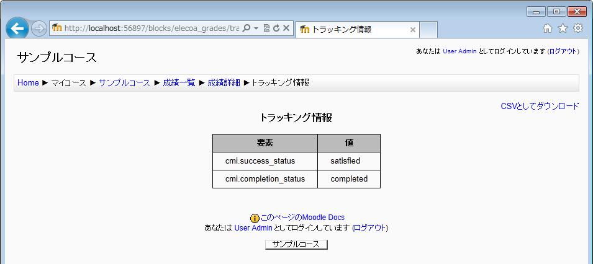Image resolution: width=593 pixels, height=264 pixels.
Task: Click the URL address field
Action: click(x=149, y=29)
